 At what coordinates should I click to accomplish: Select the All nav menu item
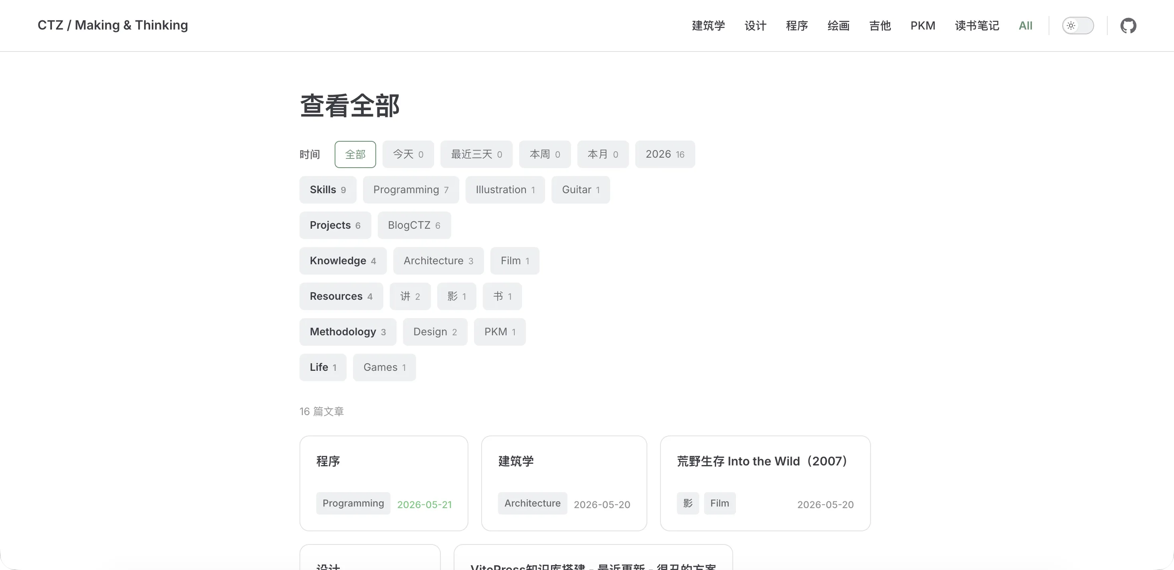click(x=1025, y=26)
